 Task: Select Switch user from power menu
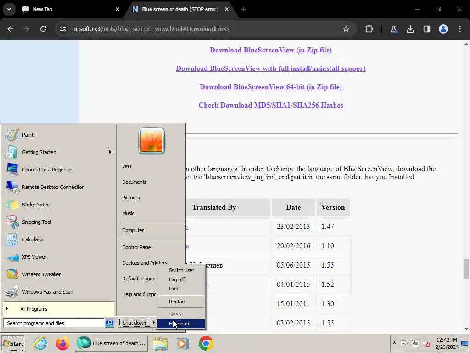pos(181,270)
